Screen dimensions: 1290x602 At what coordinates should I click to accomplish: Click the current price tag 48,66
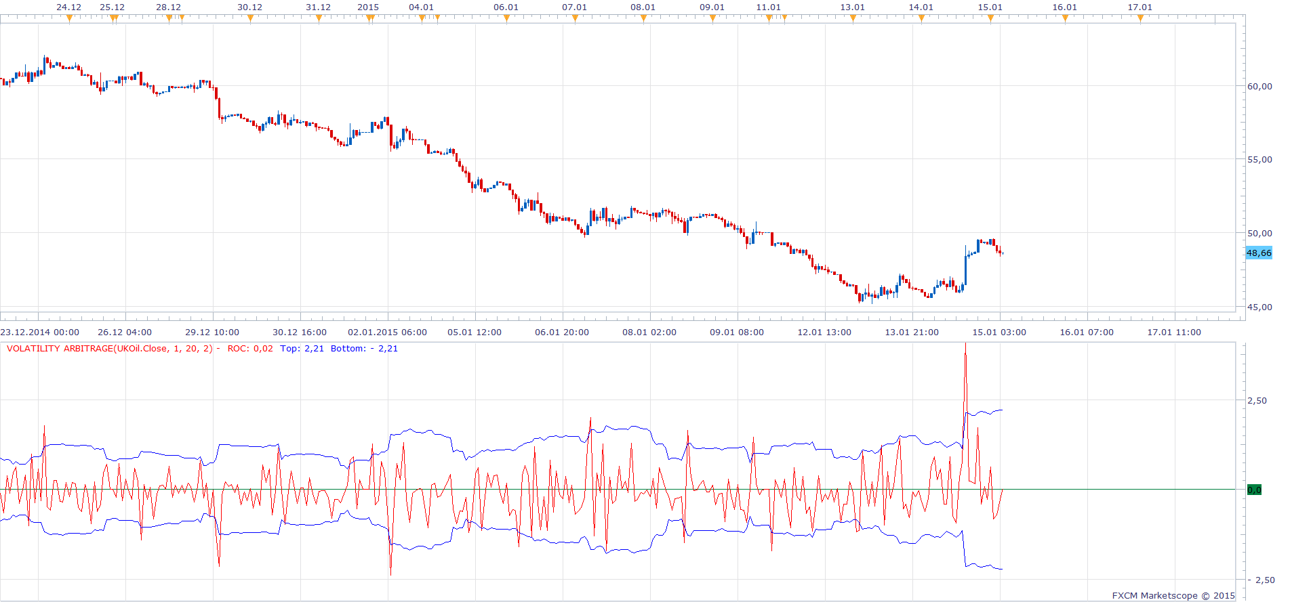[1259, 253]
